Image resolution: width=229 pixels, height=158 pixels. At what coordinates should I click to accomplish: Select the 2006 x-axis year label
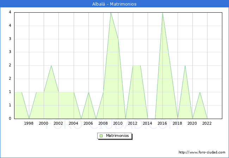[88, 123]
